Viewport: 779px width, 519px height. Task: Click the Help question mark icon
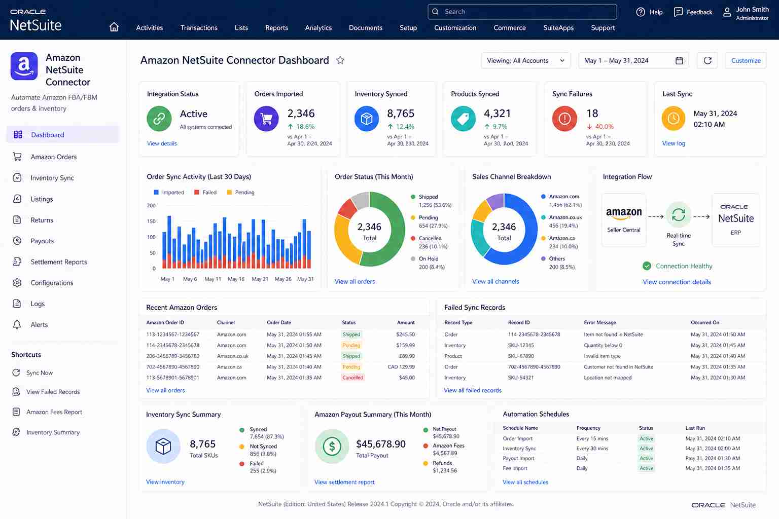tap(641, 12)
